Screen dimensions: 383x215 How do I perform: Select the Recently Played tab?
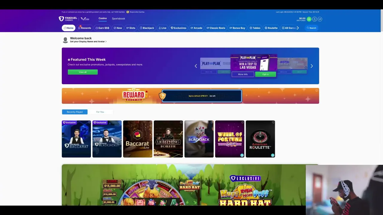click(x=75, y=112)
